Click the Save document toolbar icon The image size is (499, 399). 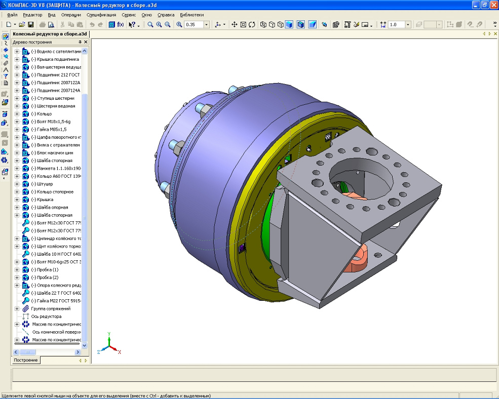pos(31,24)
